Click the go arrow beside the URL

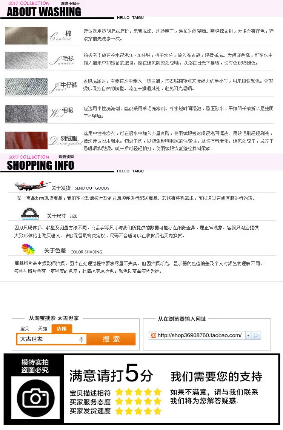[x=256, y=335]
